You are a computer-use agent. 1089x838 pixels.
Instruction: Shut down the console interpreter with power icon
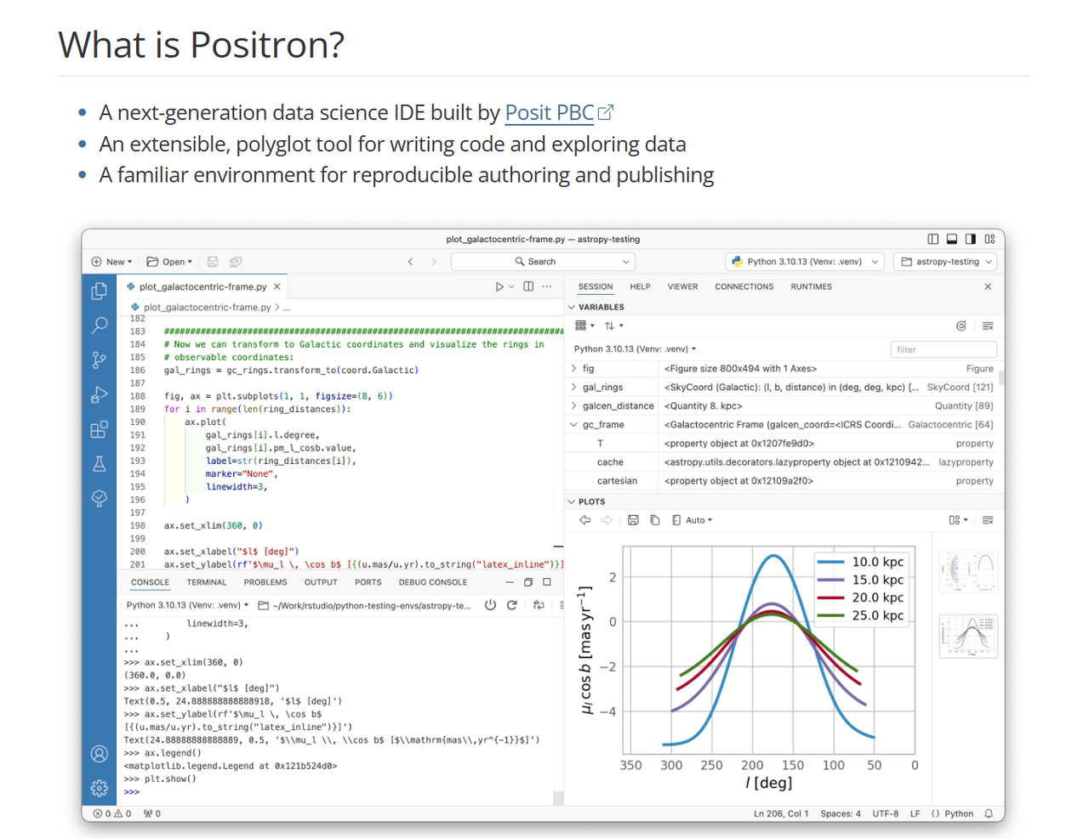pos(490,605)
